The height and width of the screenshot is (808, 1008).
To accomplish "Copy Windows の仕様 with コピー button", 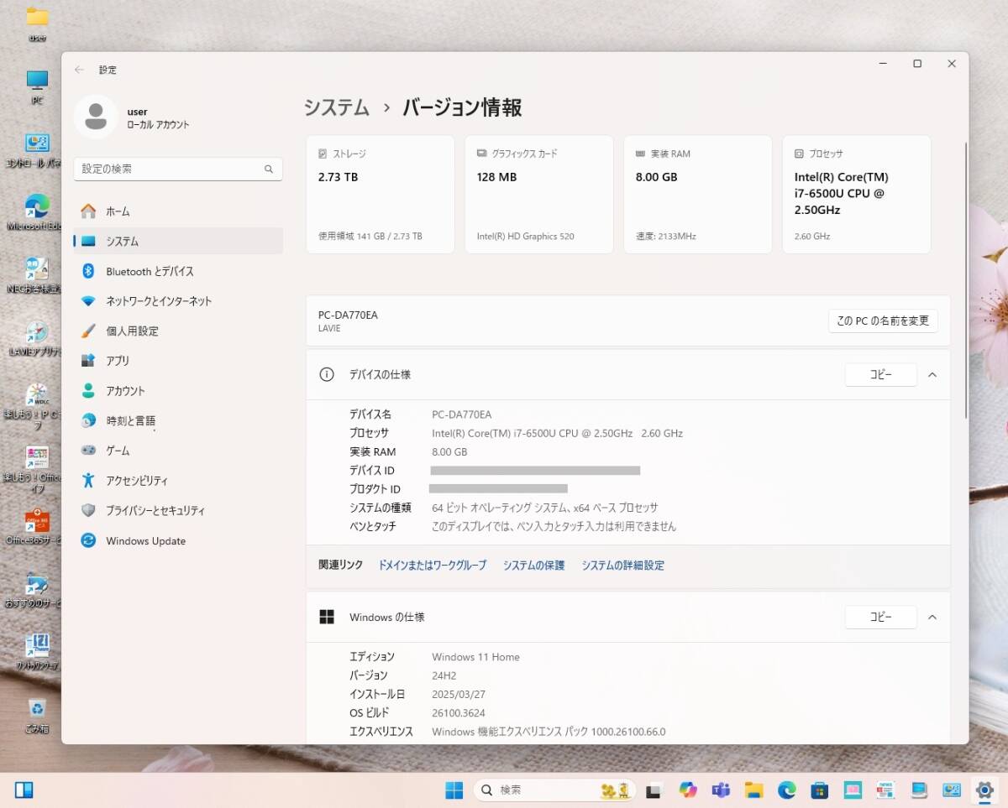I will (x=880, y=618).
